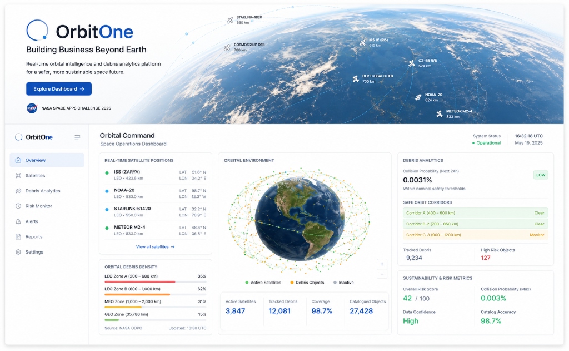Select Corridor C-3 (900 – 1200 km) row
569x351 pixels.
coord(476,235)
